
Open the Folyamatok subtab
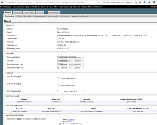(x=65, y=16)
